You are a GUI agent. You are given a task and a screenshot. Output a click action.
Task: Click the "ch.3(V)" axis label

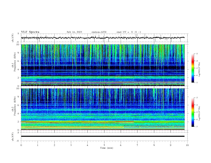pos(13,137)
